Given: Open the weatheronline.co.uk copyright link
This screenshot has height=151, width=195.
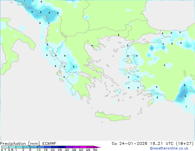Looking at the screenshot, I should pos(169,148).
